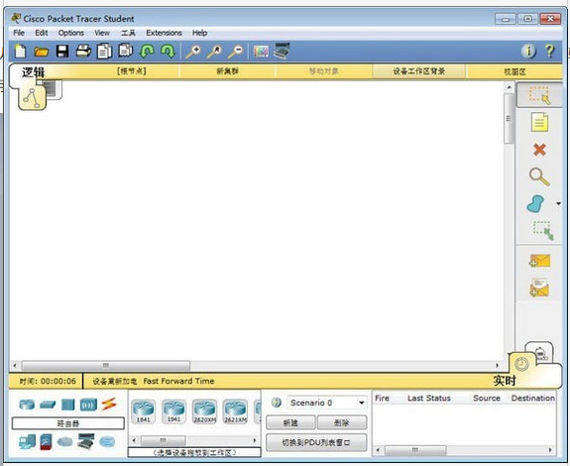Choose the Select tool on right panel
Viewport: 570px width, 466px height.
pos(539,95)
